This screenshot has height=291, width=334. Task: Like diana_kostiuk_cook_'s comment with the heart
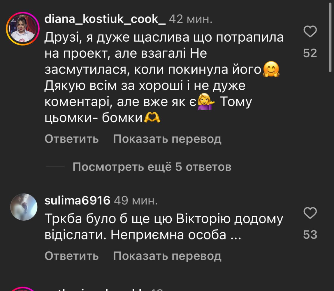[310, 31]
